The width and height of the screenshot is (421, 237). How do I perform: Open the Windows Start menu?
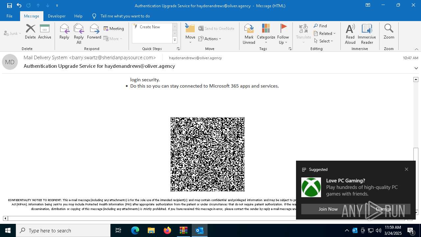pos(8,230)
